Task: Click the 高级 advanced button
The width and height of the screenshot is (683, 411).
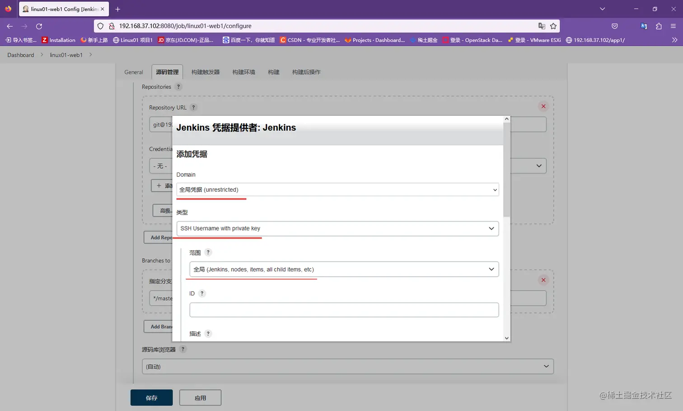Action: point(163,210)
